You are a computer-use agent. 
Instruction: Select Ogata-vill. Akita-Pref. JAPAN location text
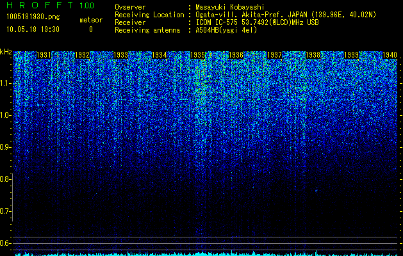coord(286,15)
